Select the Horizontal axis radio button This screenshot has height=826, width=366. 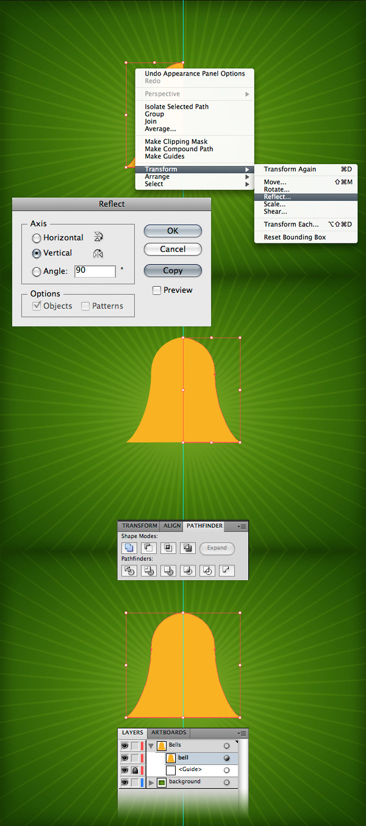[37, 238]
